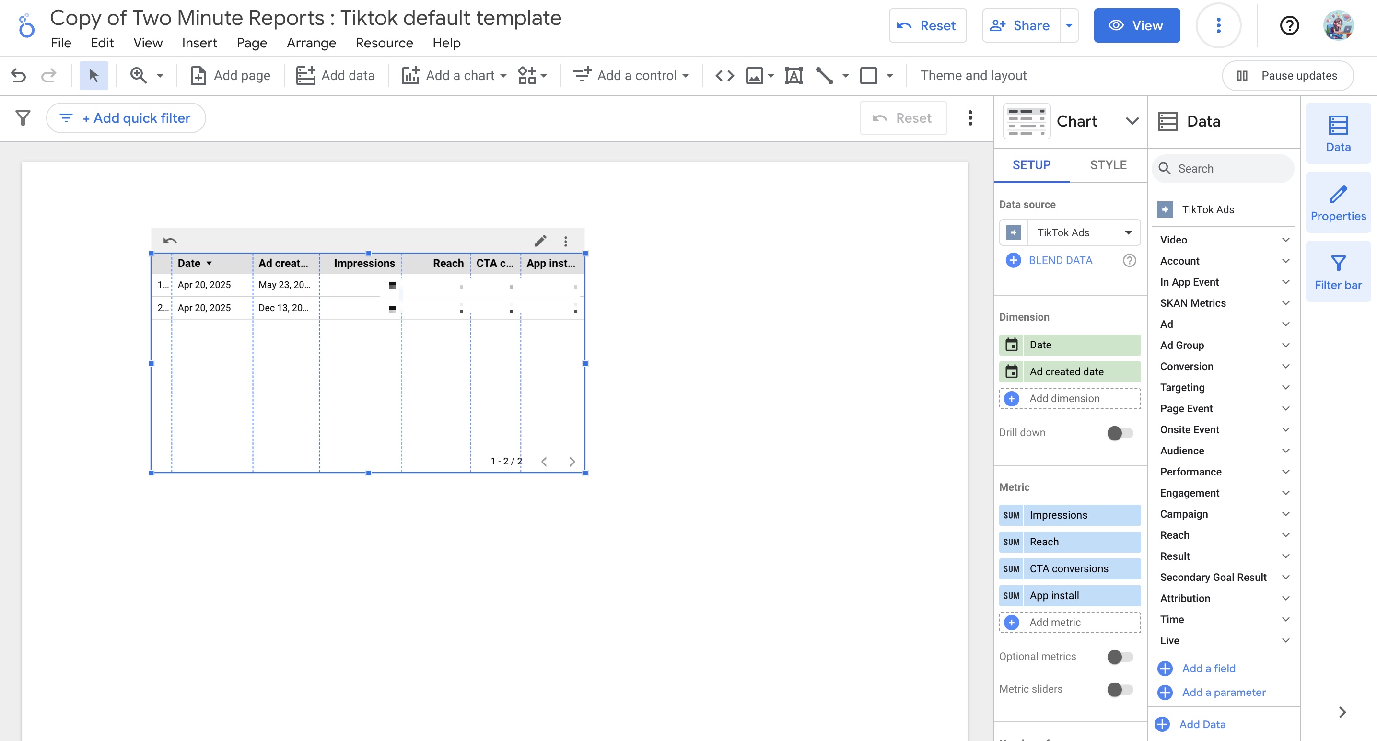
Task: Open the Insert menu
Action: [x=199, y=43]
